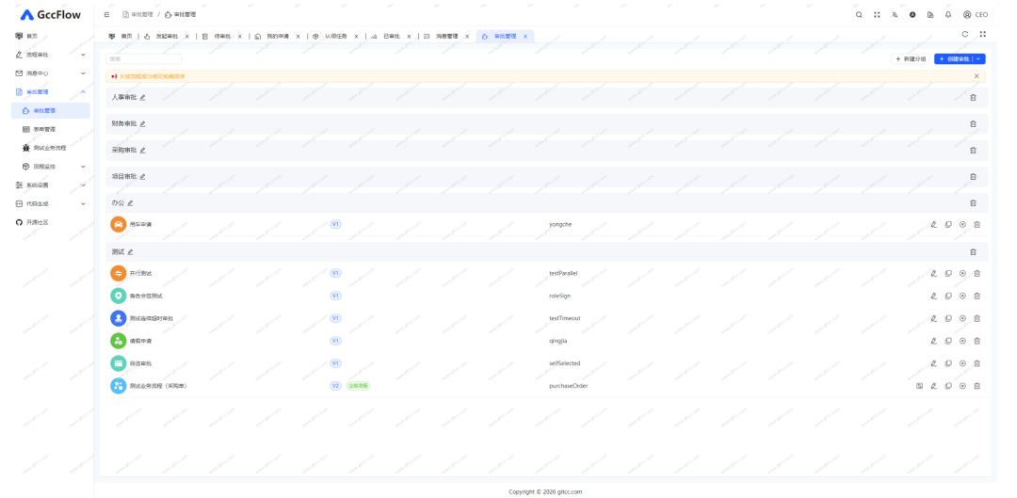Edit the 采购审批 group name via its pencil

click(x=143, y=151)
